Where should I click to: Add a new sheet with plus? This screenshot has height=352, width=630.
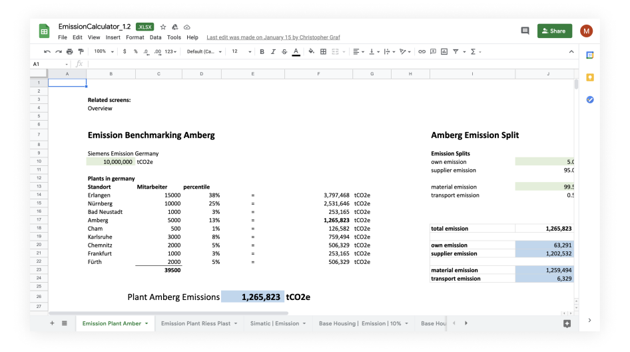point(52,323)
